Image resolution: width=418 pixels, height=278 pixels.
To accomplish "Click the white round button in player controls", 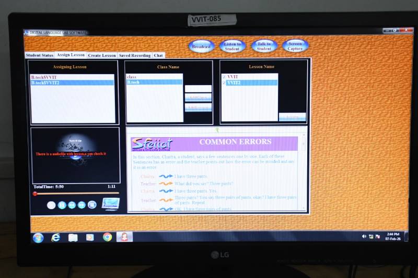I will pyautogui.click(x=51, y=205).
